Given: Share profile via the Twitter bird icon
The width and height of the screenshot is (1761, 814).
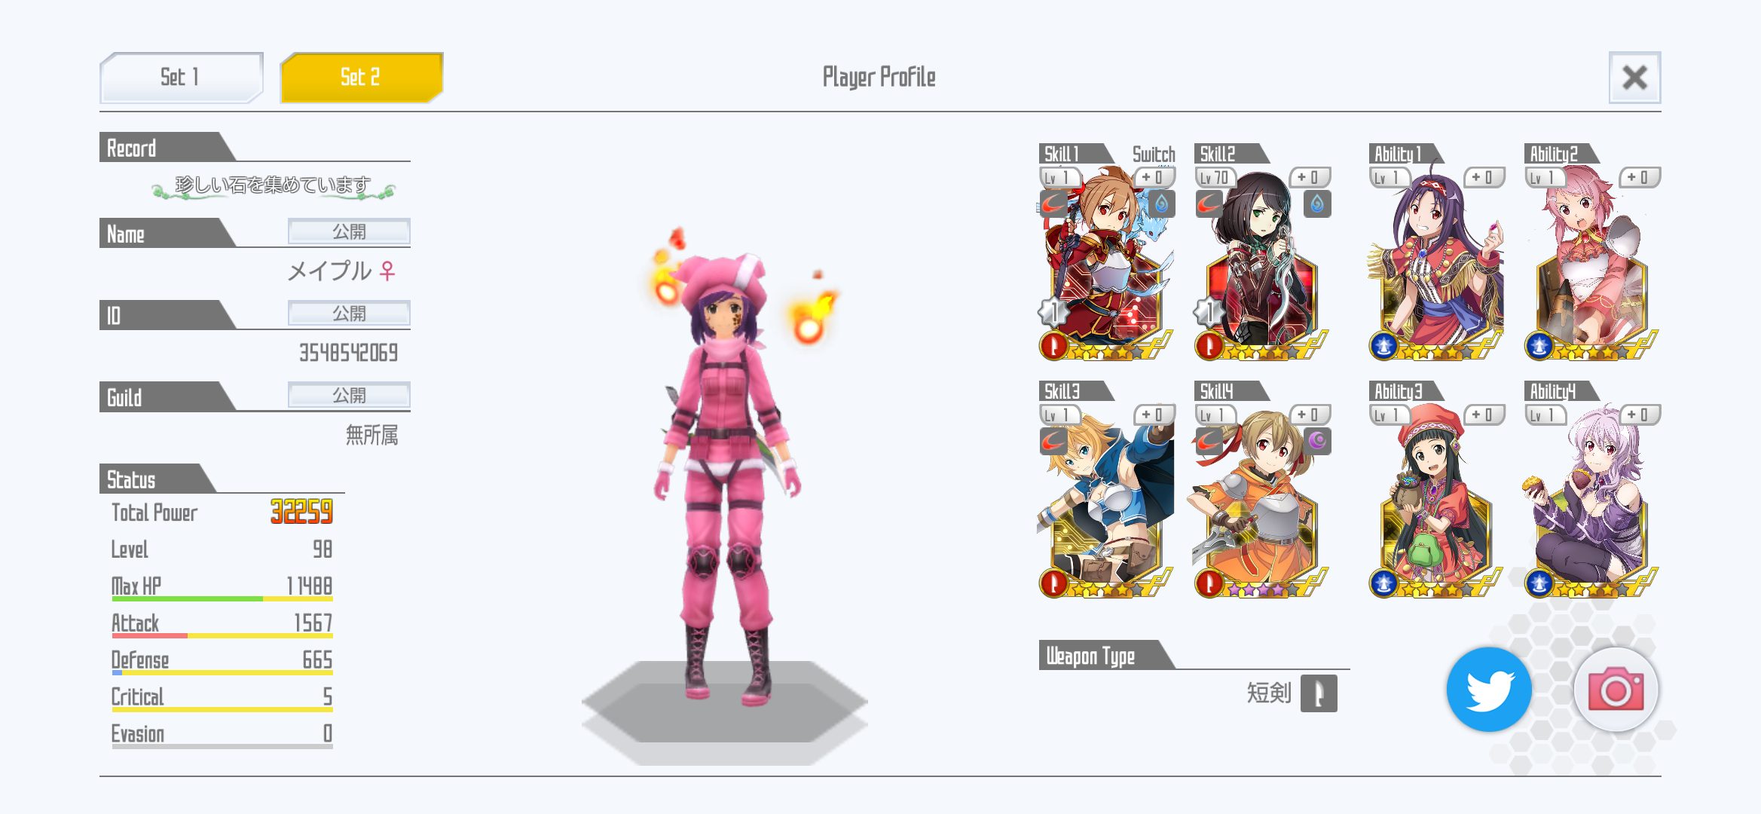Looking at the screenshot, I should [x=1488, y=690].
